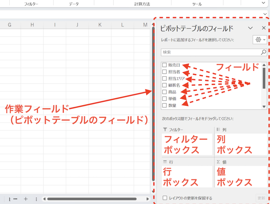The image size is (270, 204).
Task: Close the PivotTable Fields pane with the X
Action: [264, 28]
